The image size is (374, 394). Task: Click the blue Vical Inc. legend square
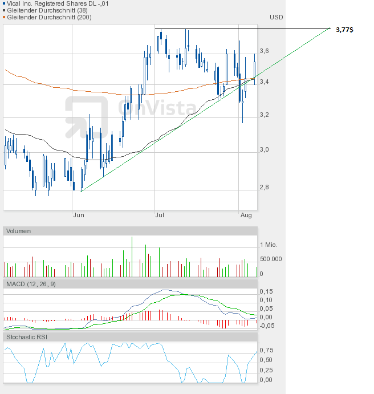pyautogui.click(x=5, y=3)
